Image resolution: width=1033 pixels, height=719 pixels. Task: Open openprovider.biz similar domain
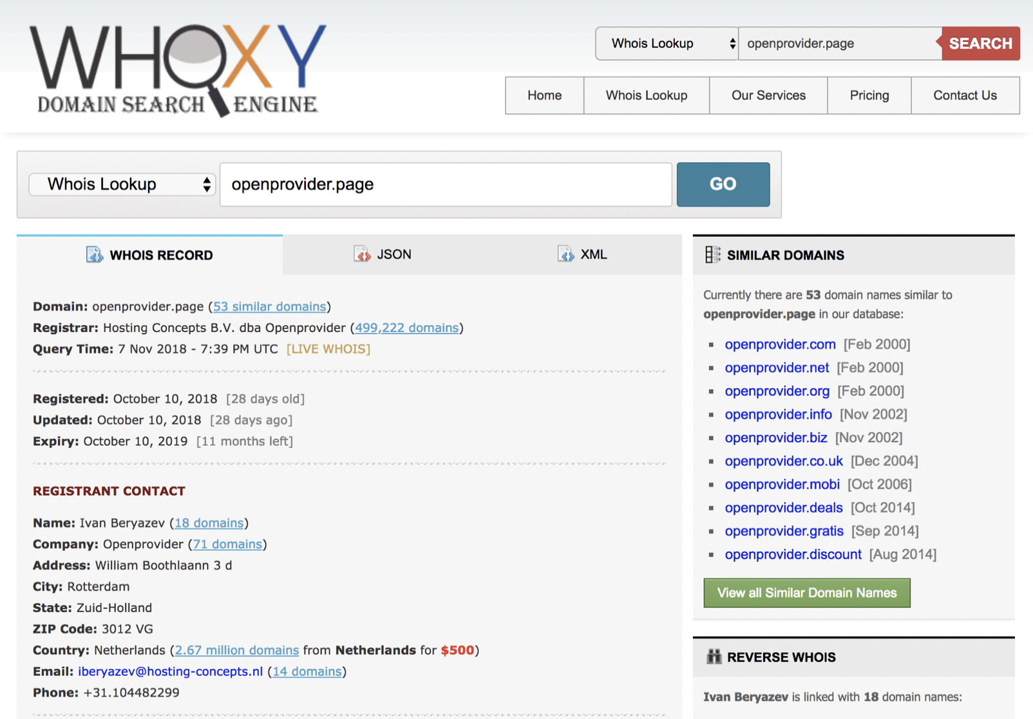(775, 438)
